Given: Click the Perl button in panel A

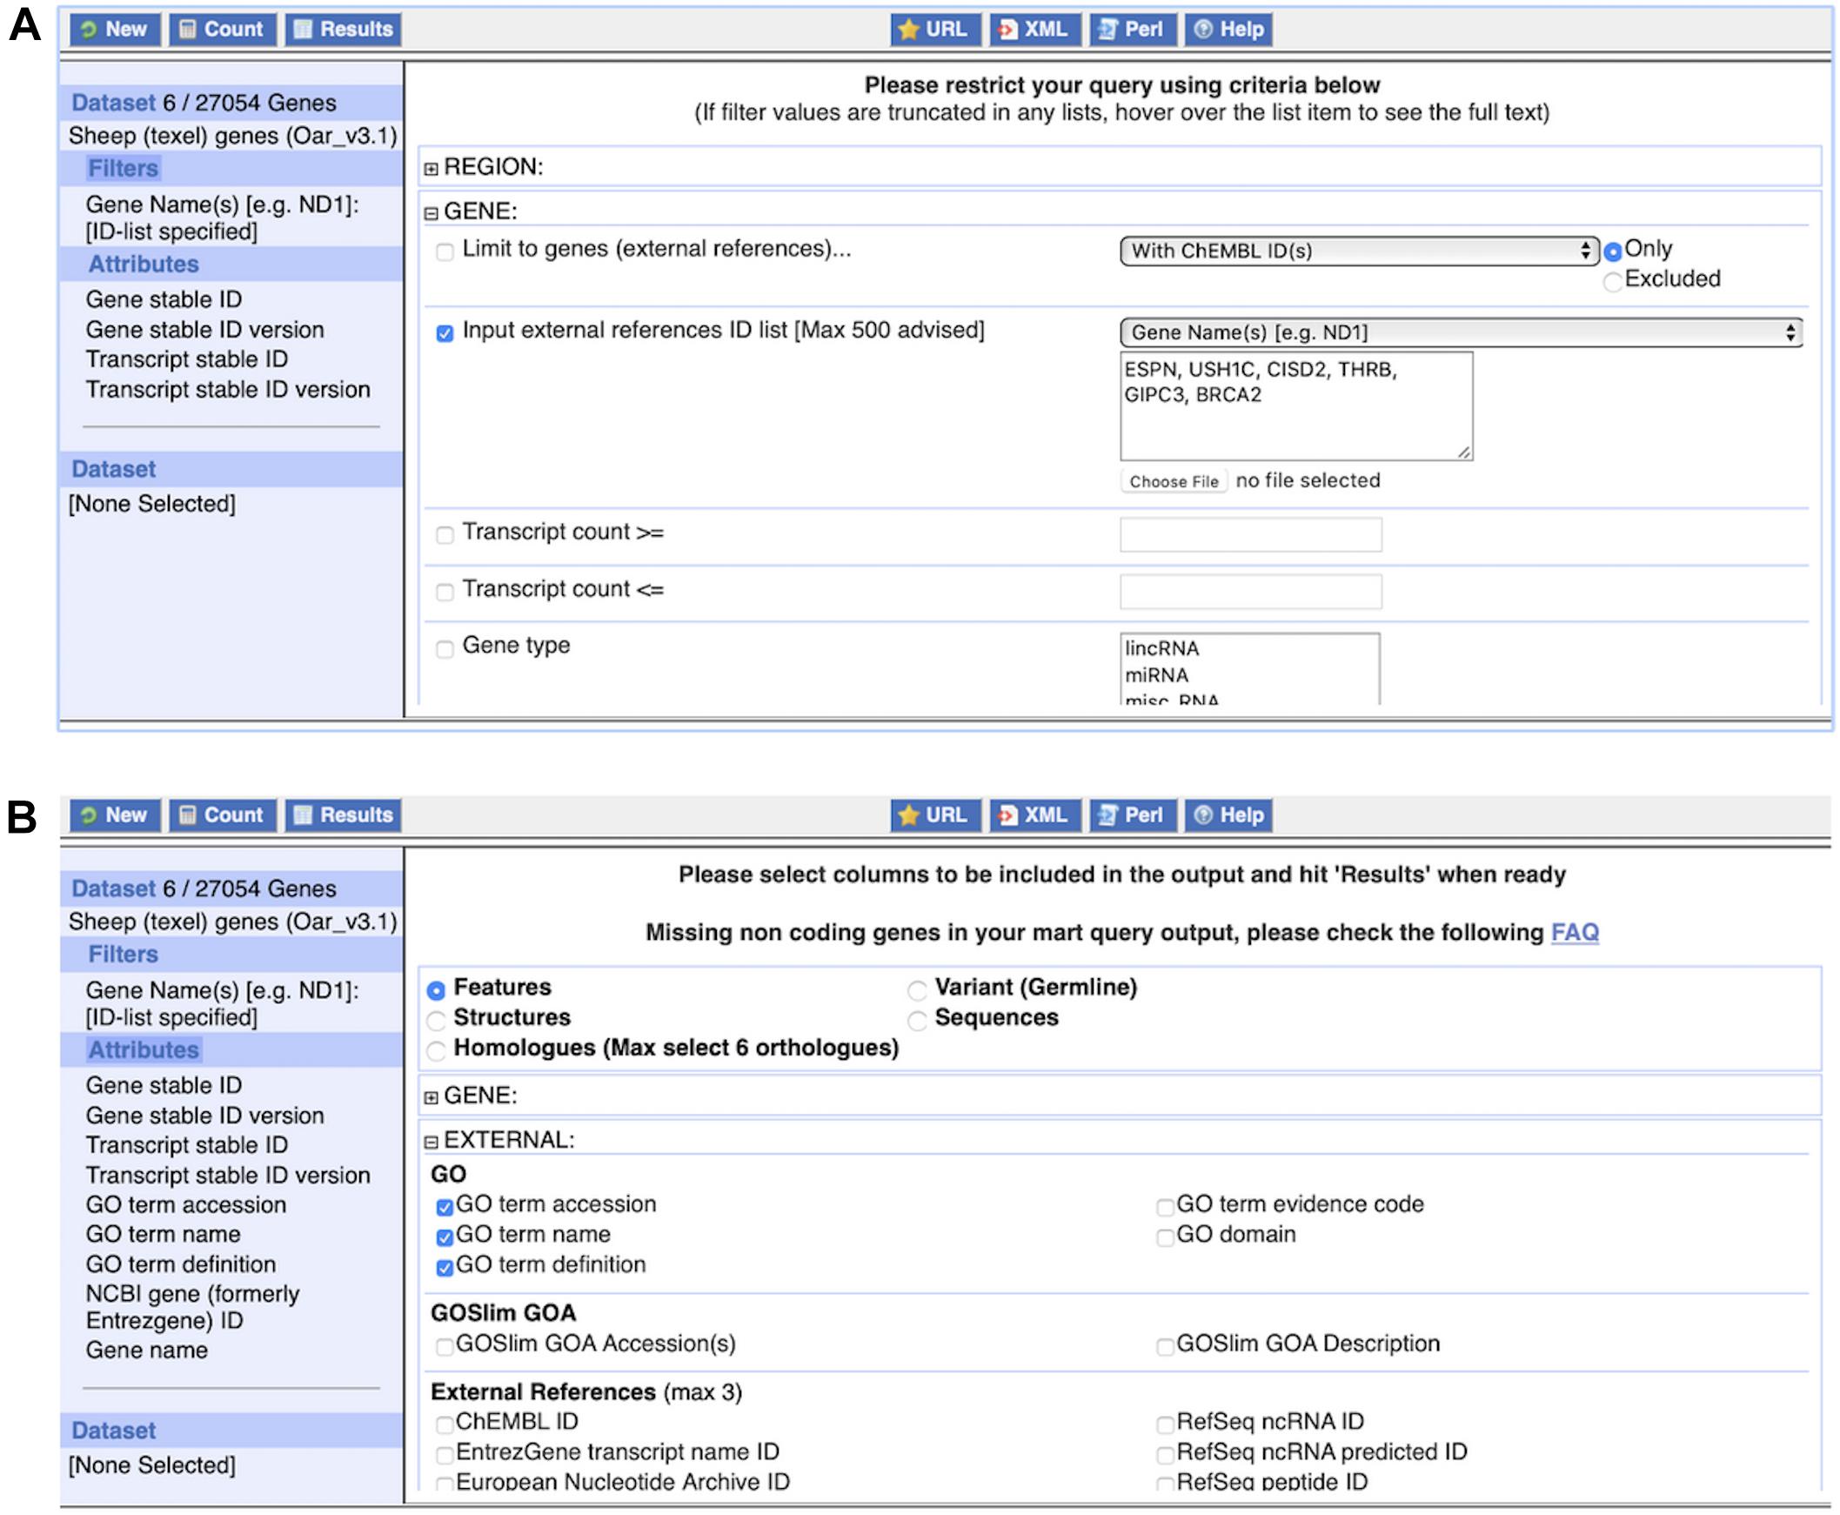Looking at the screenshot, I should [1133, 30].
